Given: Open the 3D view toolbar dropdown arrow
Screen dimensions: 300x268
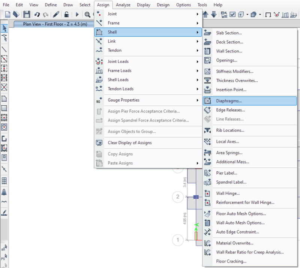Looking at the screenshot, I should coord(247,15).
